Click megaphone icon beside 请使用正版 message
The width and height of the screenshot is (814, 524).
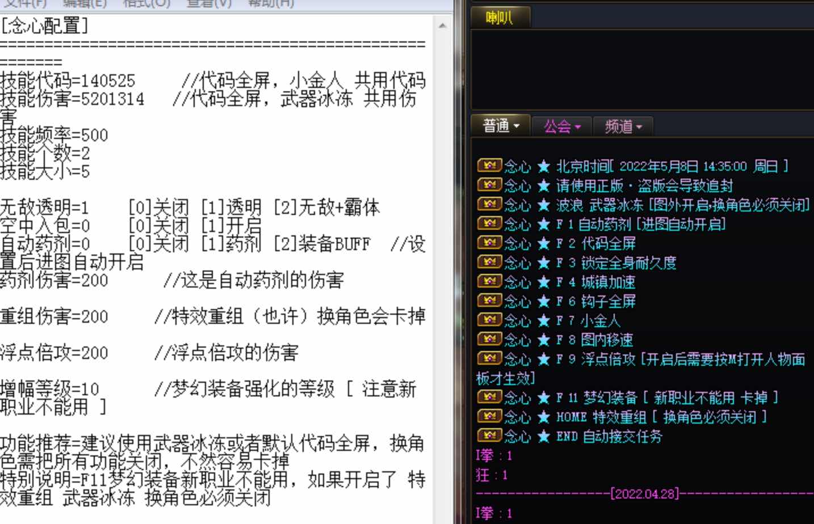(x=489, y=185)
